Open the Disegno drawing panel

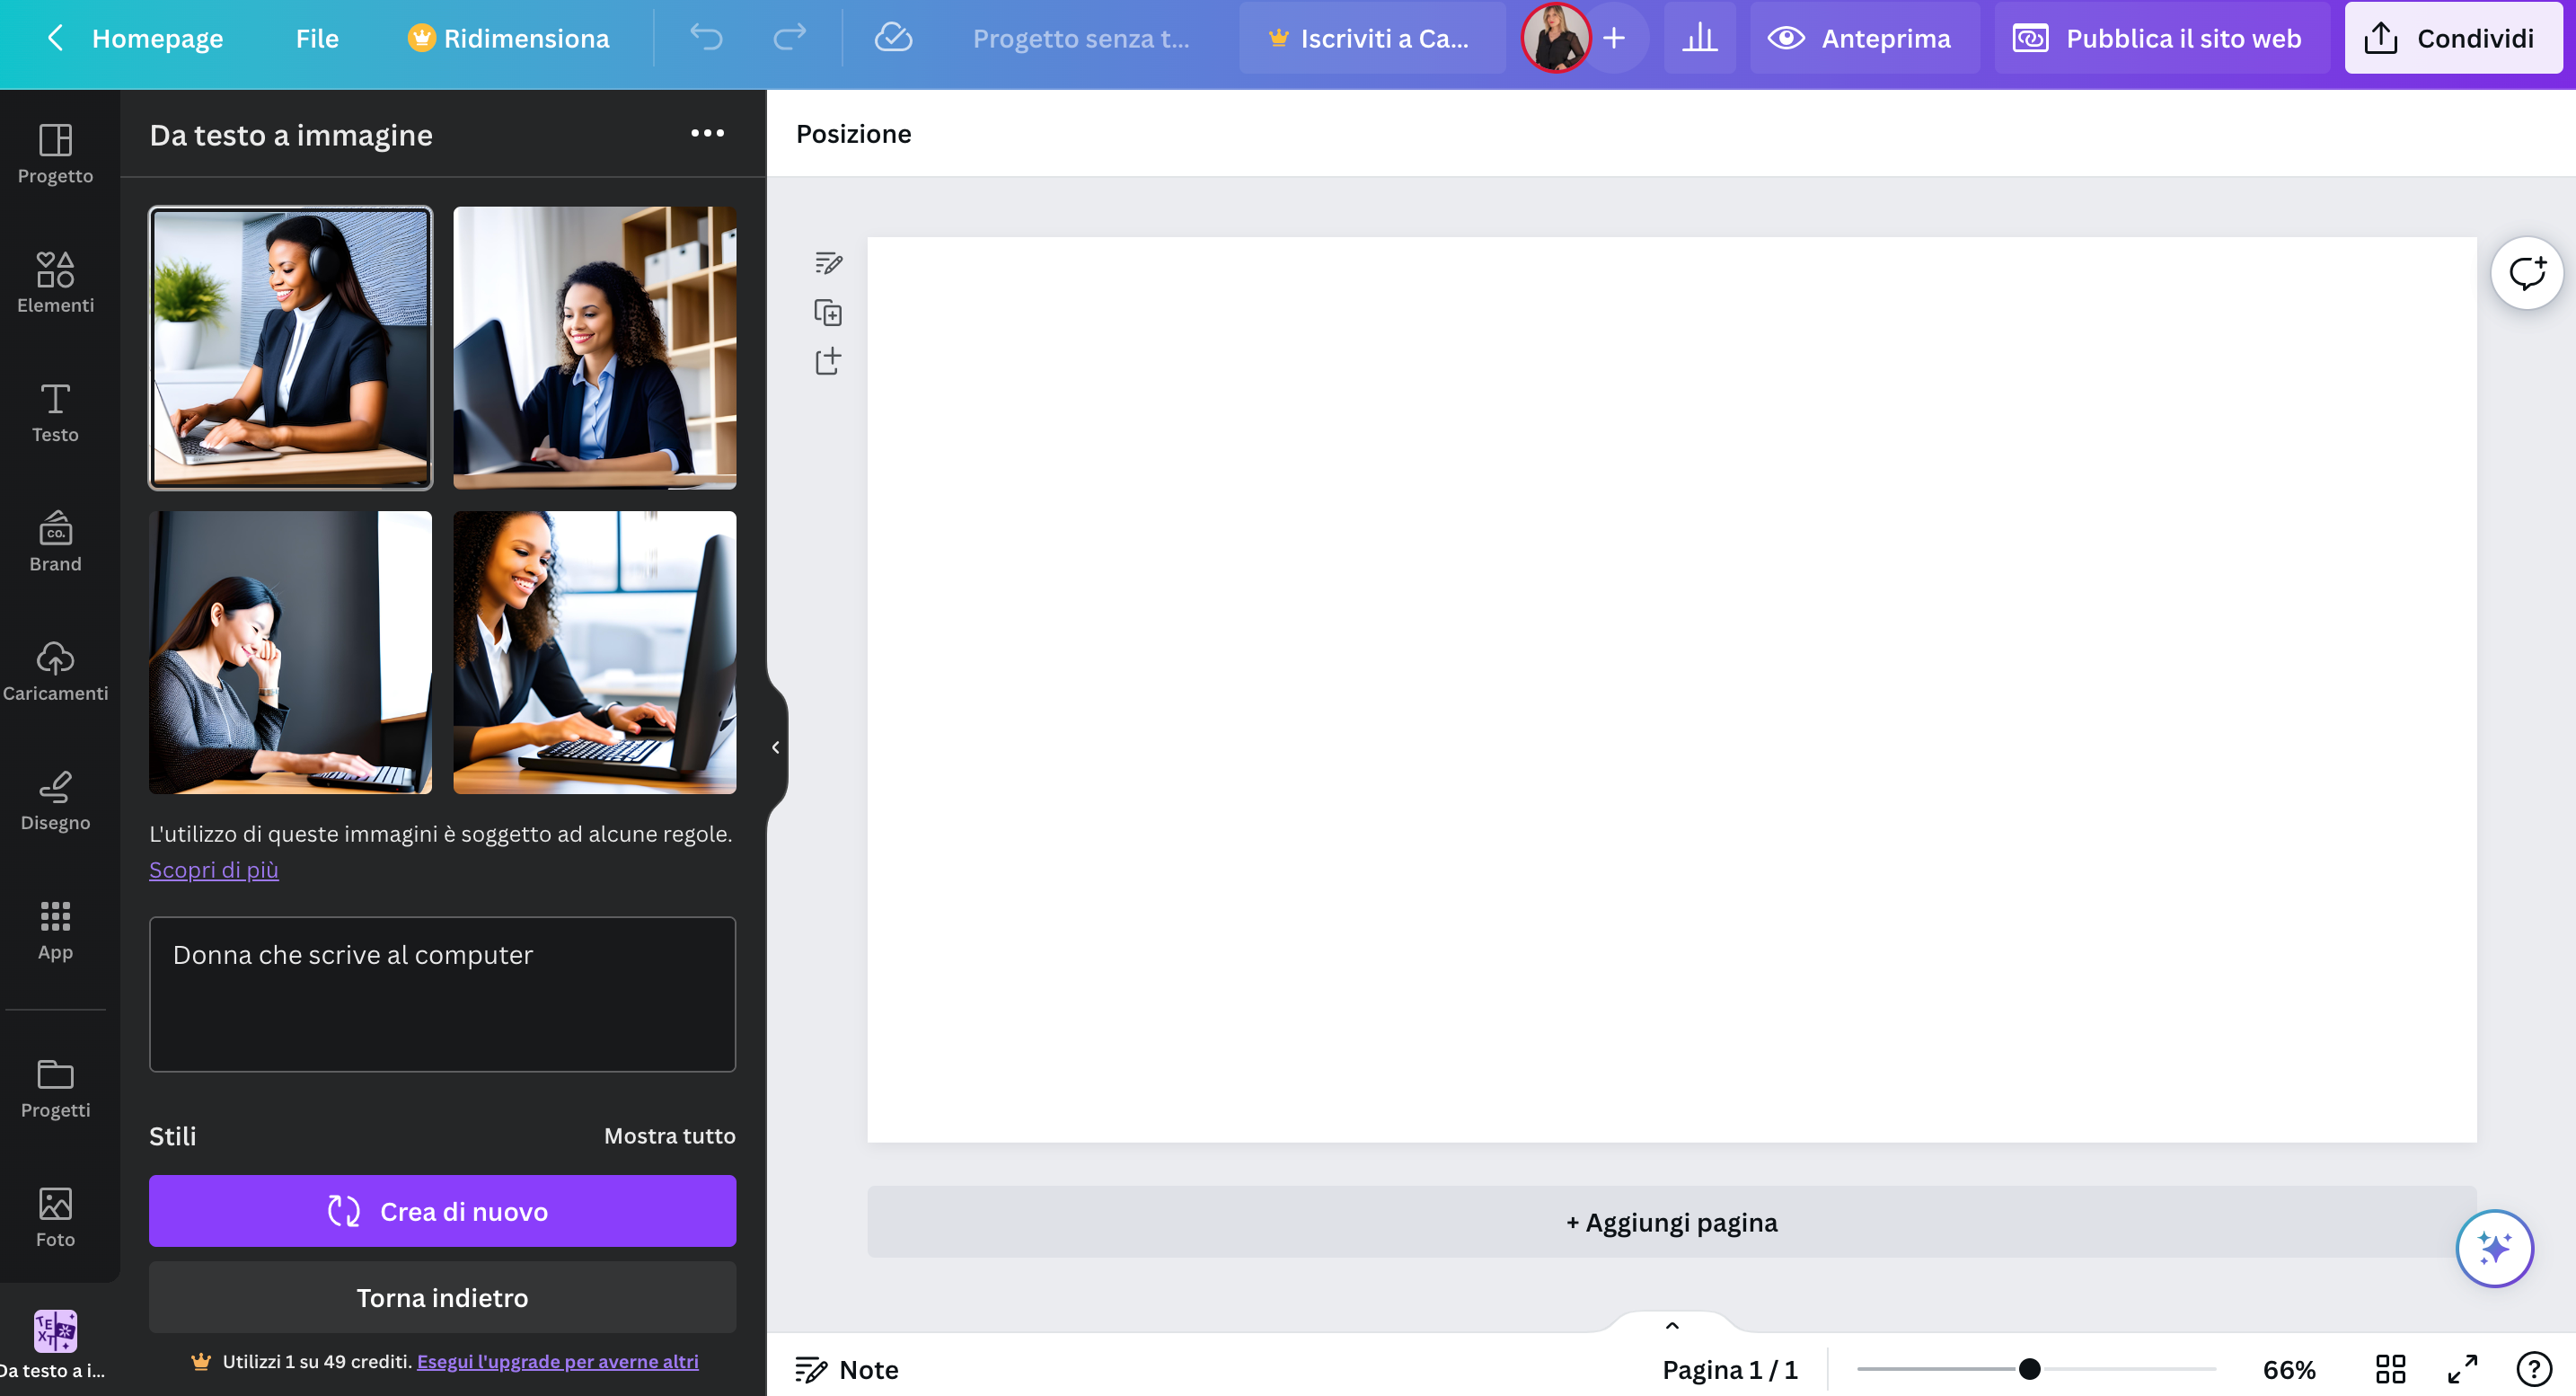tap(55, 800)
